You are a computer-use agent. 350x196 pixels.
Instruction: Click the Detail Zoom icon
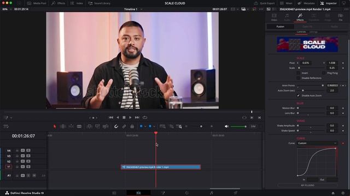(x=171, y=126)
